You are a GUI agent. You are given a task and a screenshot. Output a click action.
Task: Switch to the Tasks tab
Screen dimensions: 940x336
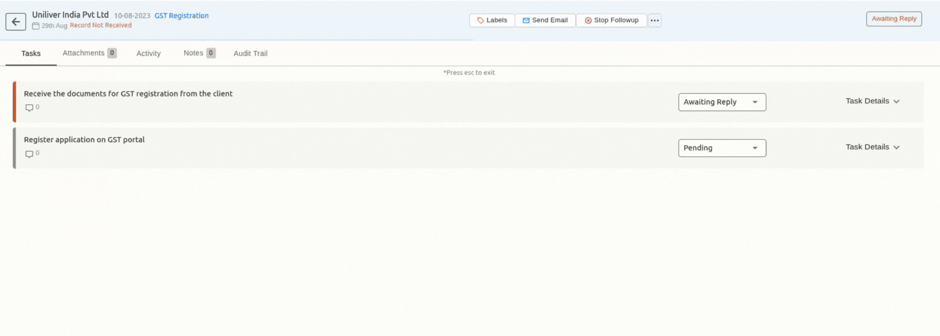31,53
